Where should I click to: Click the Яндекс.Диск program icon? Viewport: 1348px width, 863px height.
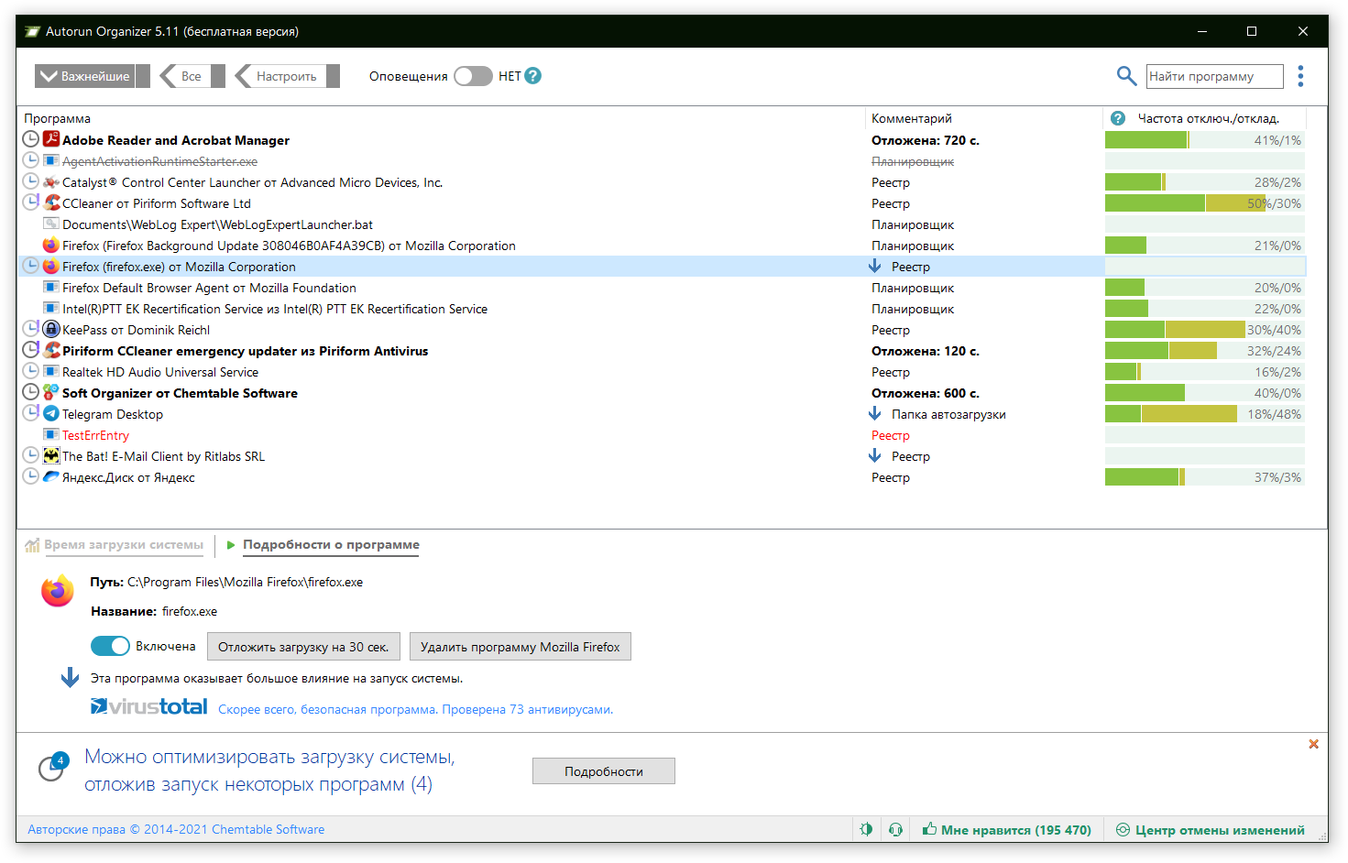pos(51,476)
